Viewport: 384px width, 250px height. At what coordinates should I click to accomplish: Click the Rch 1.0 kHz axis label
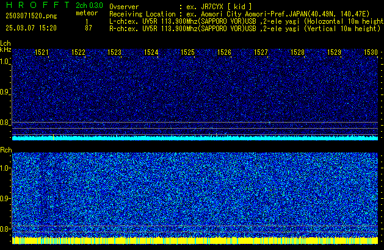pyautogui.click(x=4, y=168)
